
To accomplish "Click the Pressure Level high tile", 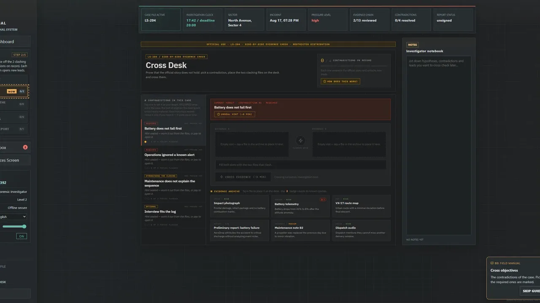I will coord(328,19).
